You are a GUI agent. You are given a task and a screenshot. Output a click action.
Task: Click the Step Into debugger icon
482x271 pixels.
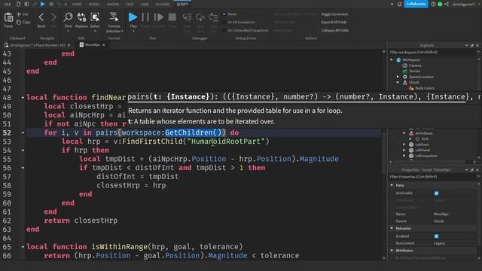[188, 17]
